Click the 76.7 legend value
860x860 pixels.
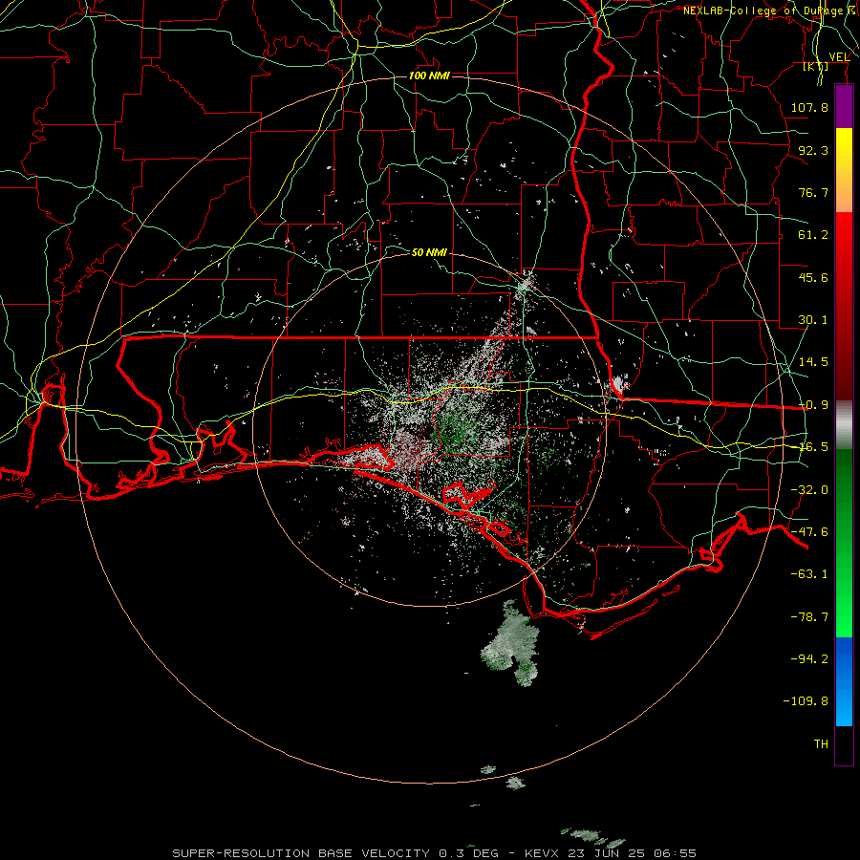[813, 192]
